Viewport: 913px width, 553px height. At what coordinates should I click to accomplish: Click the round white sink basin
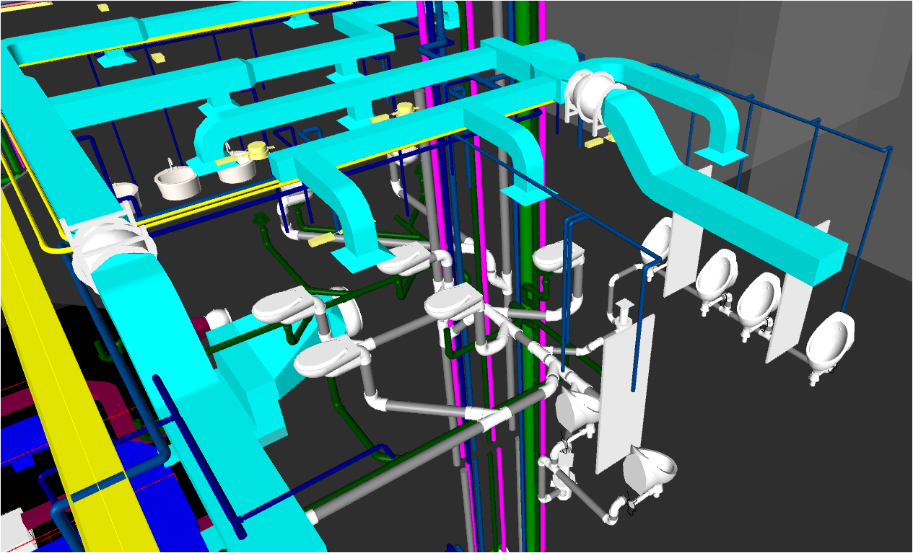[x=177, y=183]
